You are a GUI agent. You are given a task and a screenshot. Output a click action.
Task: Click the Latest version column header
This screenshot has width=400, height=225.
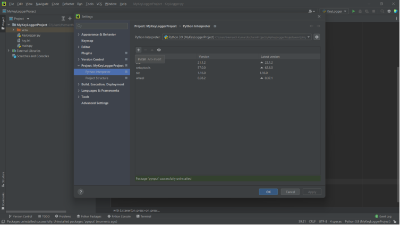(290, 57)
